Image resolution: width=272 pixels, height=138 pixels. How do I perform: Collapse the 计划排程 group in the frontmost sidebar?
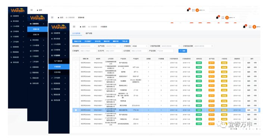tap(59, 56)
